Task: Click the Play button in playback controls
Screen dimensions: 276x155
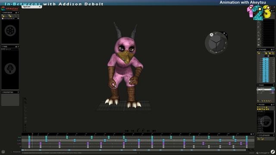Action: coord(143,131)
